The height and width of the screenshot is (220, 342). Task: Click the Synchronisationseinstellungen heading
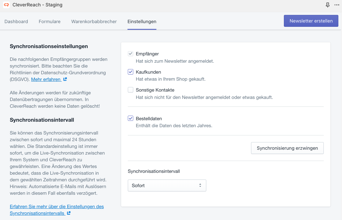[x=49, y=46]
